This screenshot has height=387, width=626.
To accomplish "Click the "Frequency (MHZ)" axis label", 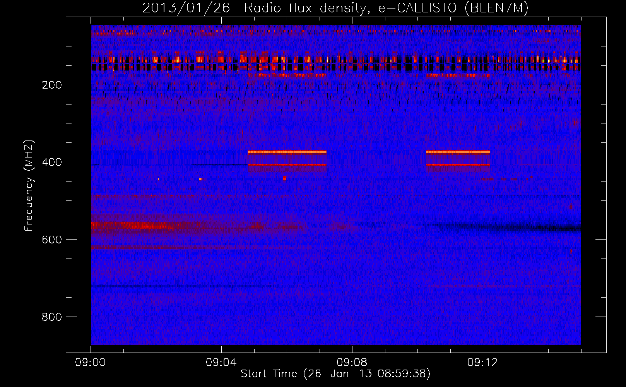I will pos(29,186).
